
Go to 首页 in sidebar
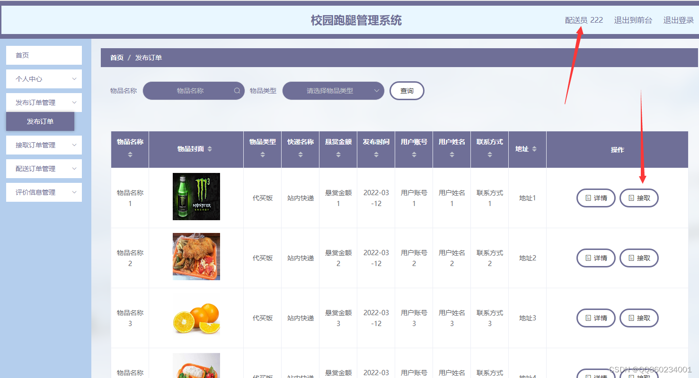(44, 55)
